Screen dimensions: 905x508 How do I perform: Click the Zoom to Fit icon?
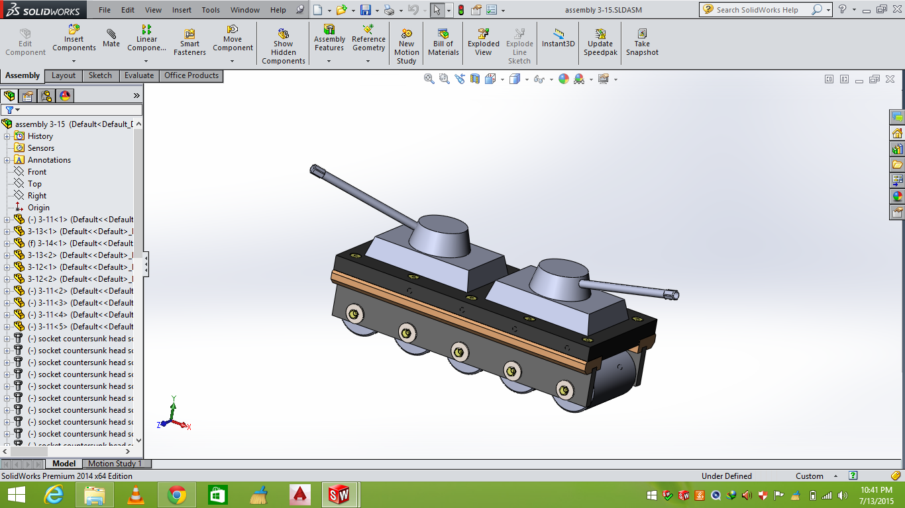(x=429, y=79)
